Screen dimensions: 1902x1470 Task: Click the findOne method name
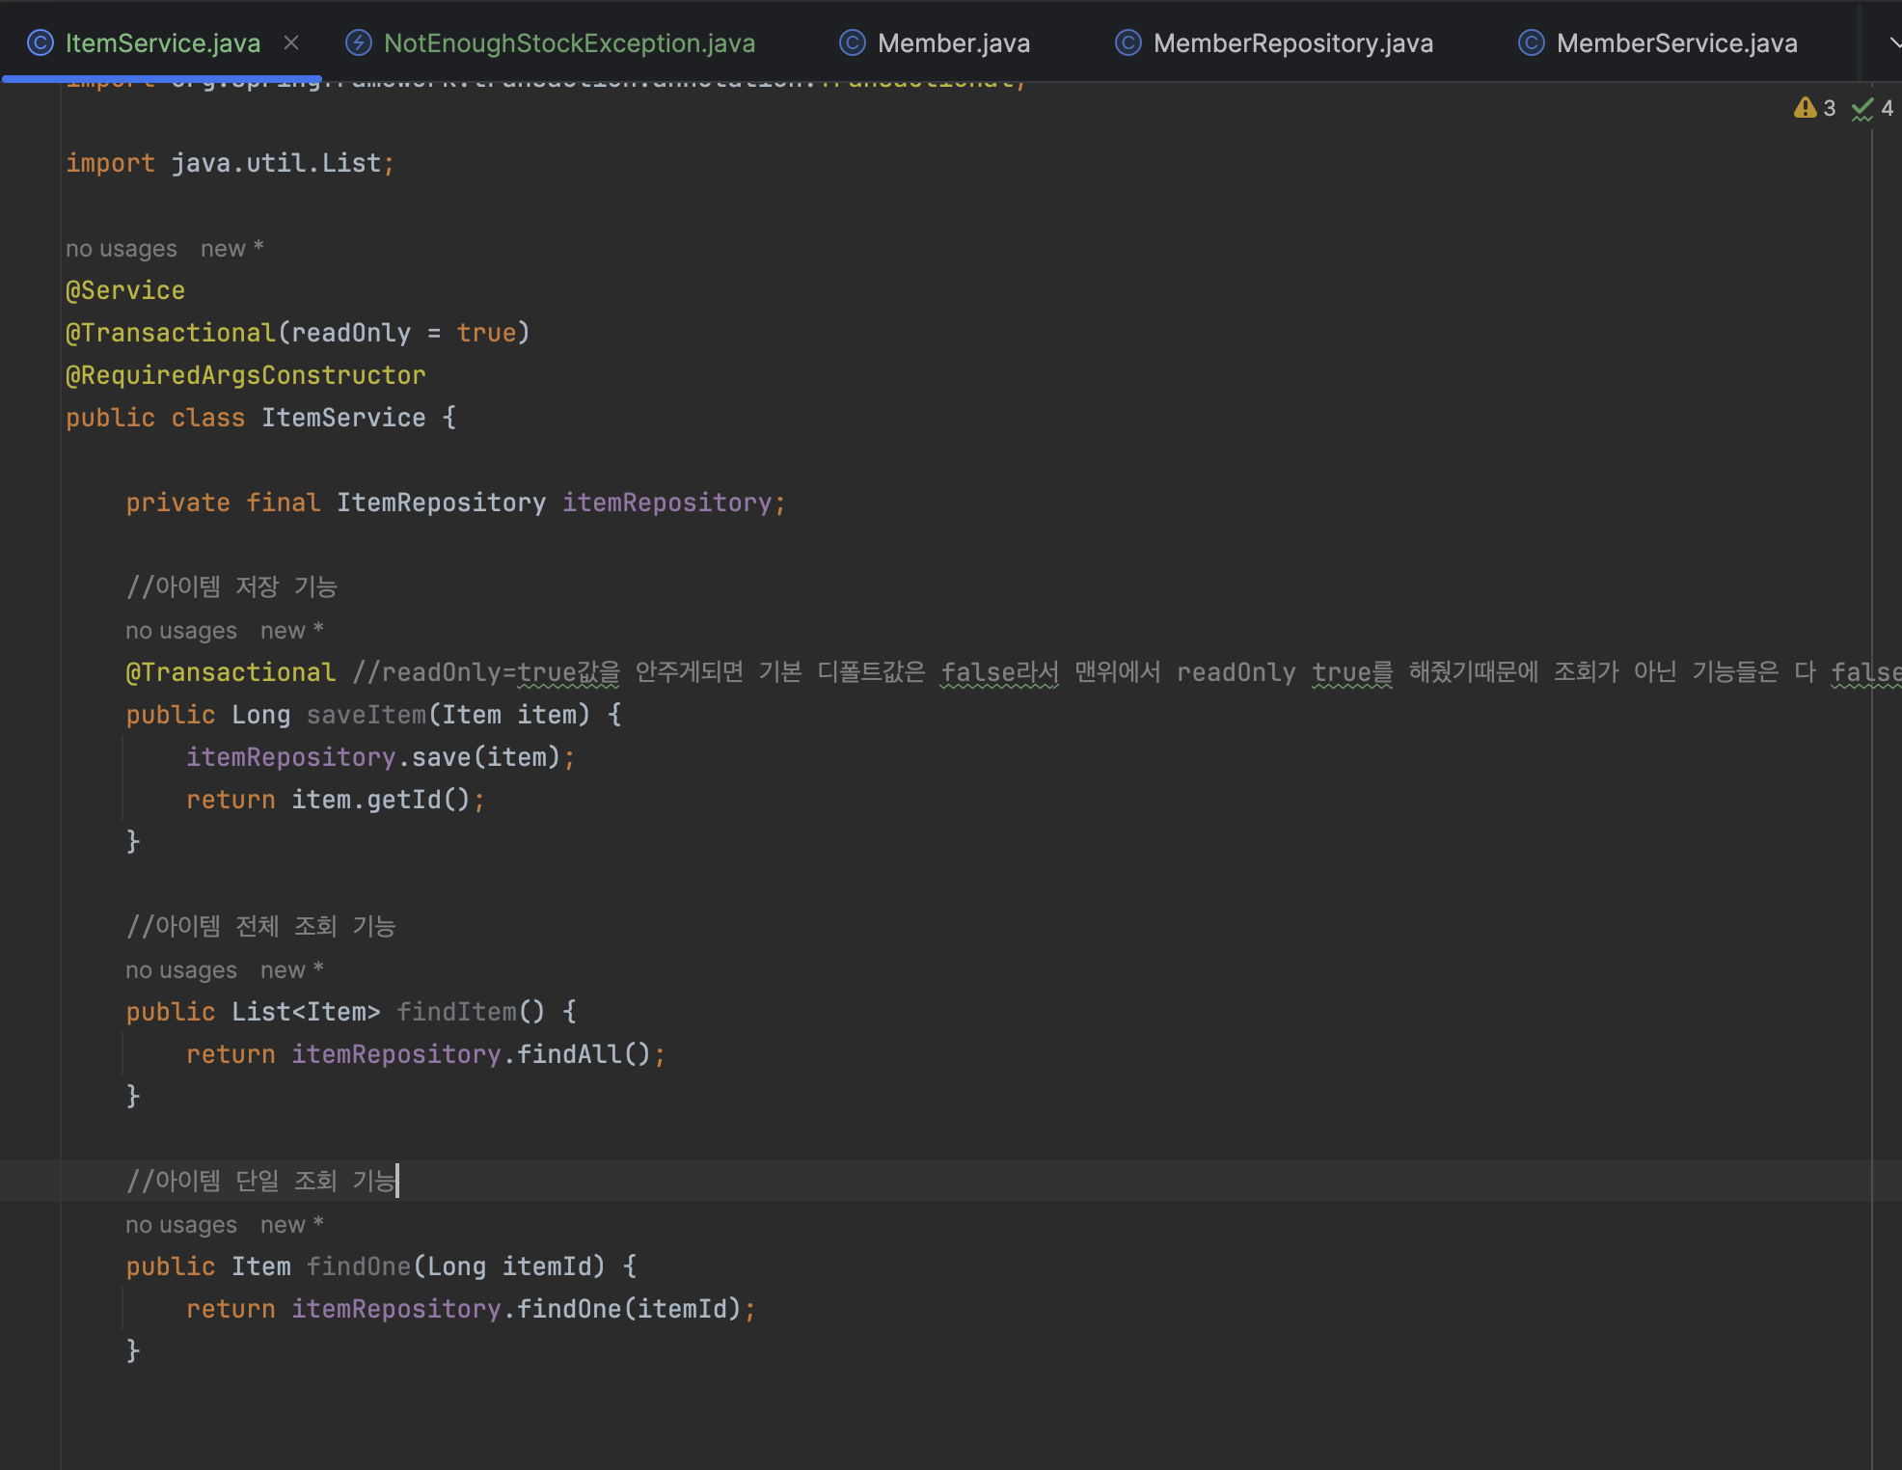point(359,1266)
